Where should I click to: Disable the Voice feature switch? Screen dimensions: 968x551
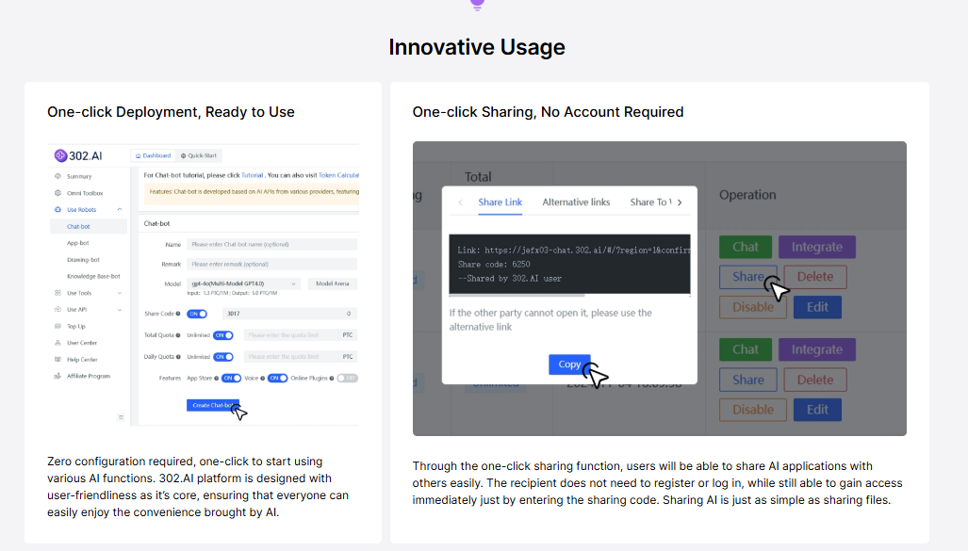coord(278,379)
